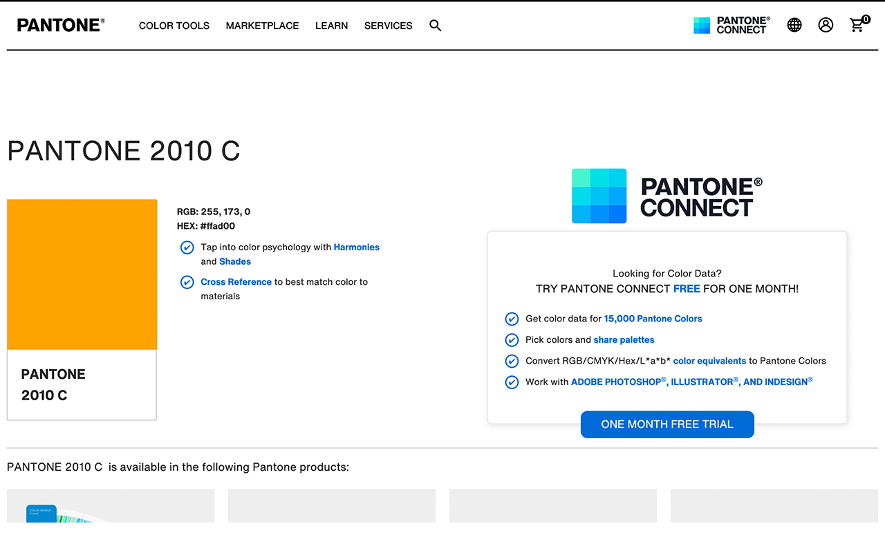The height and width of the screenshot is (553, 885).
Task: Click the large Pantone Connect logo above the trial card
Action: 667,196
